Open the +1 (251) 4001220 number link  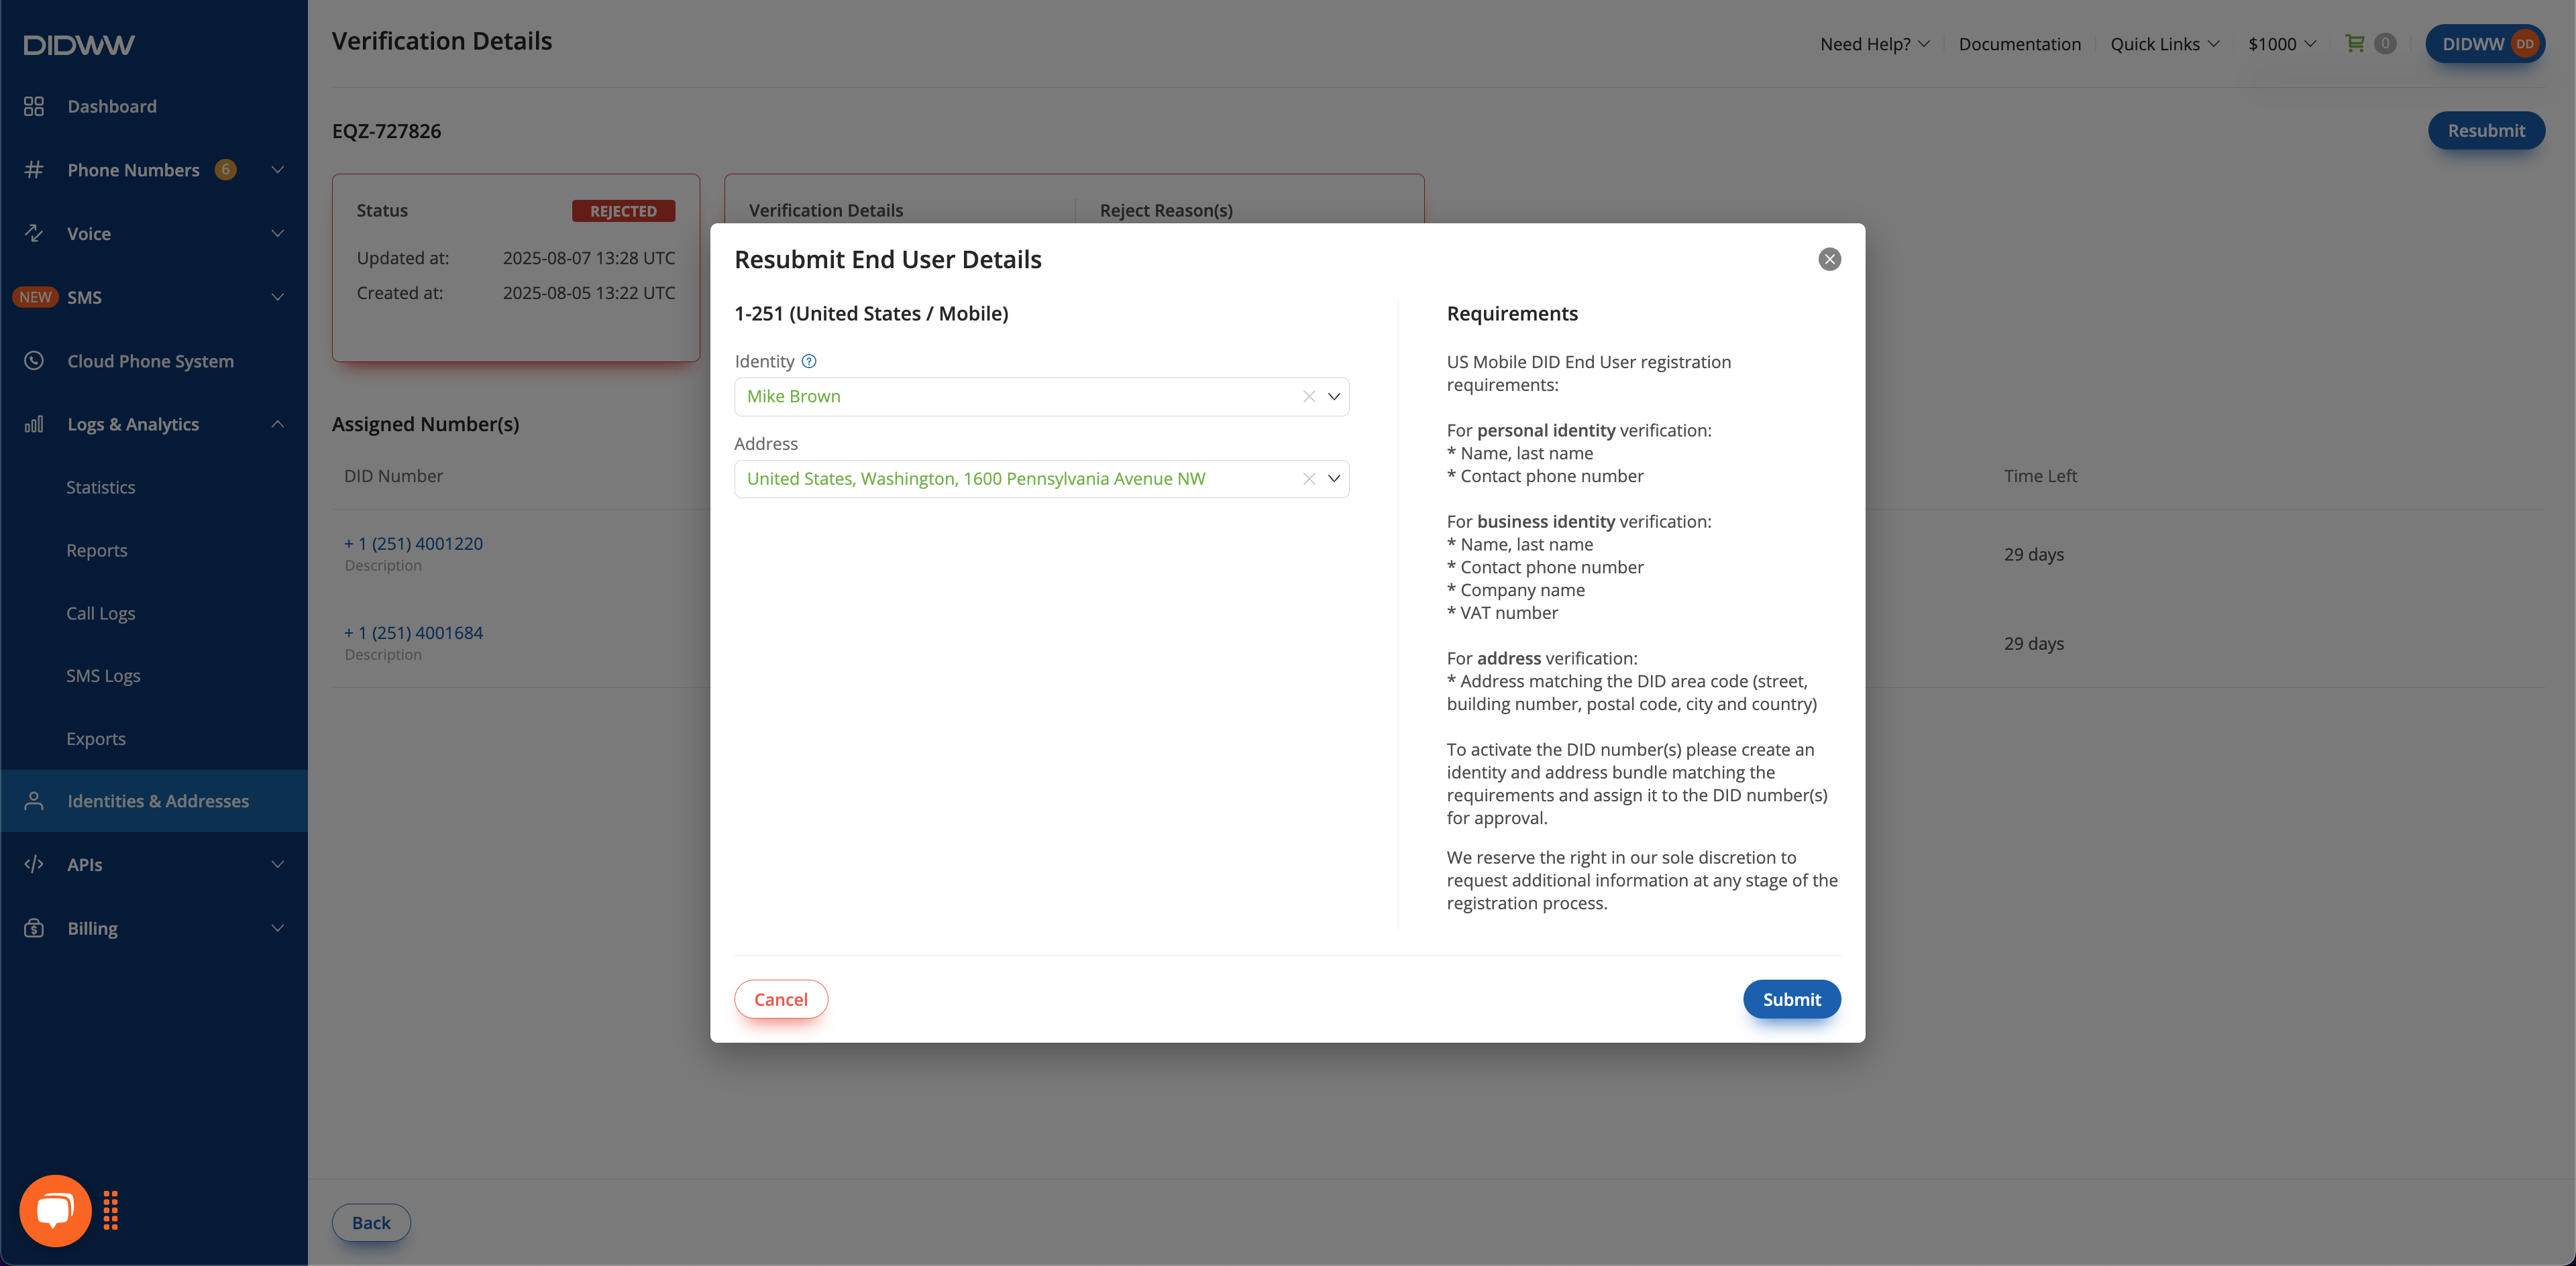(x=413, y=544)
